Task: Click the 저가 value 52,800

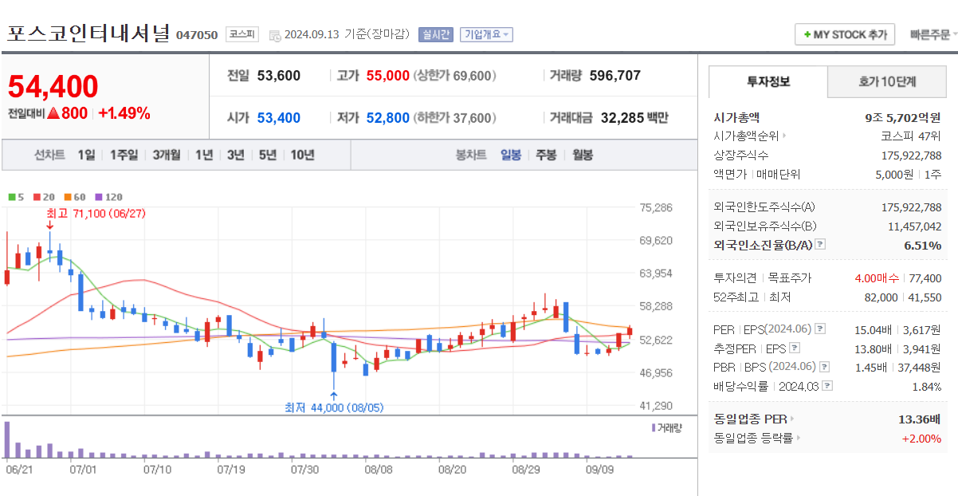Action: coord(388,118)
